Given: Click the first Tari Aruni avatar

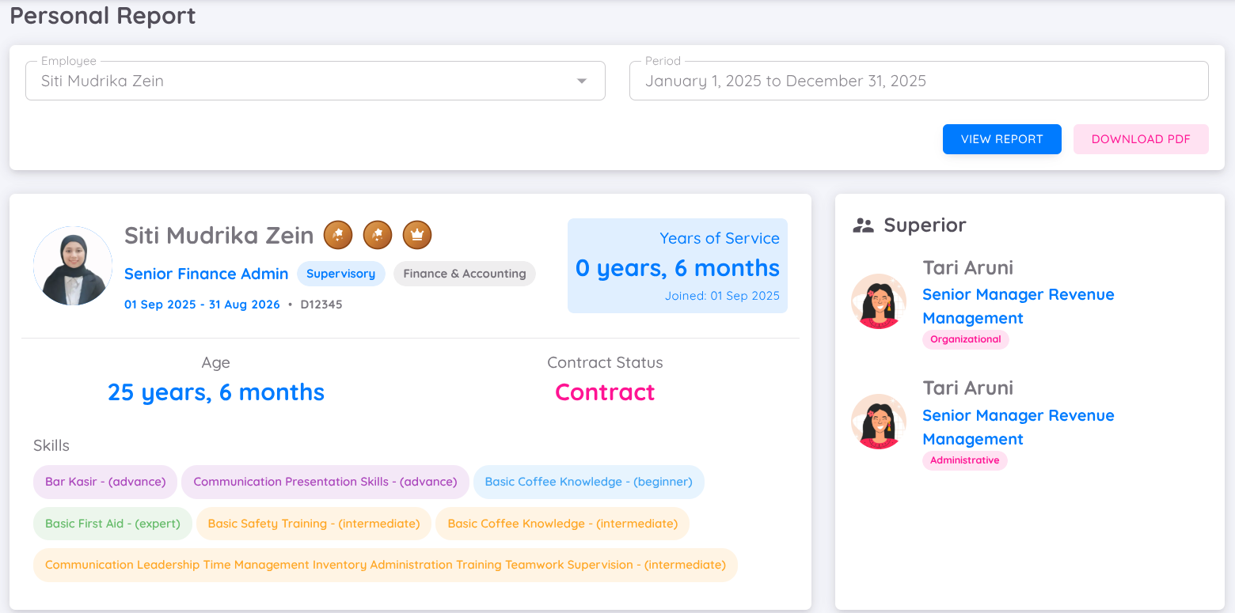Looking at the screenshot, I should tap(879, 301).
